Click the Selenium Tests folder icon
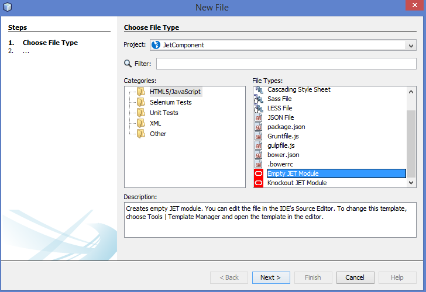 pos(140,102)
